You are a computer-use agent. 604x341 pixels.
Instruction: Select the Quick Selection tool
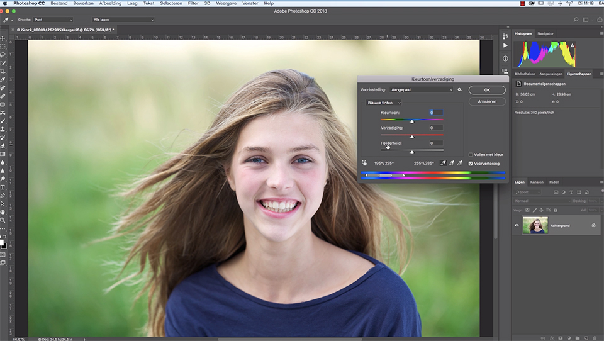coord(3,63)
